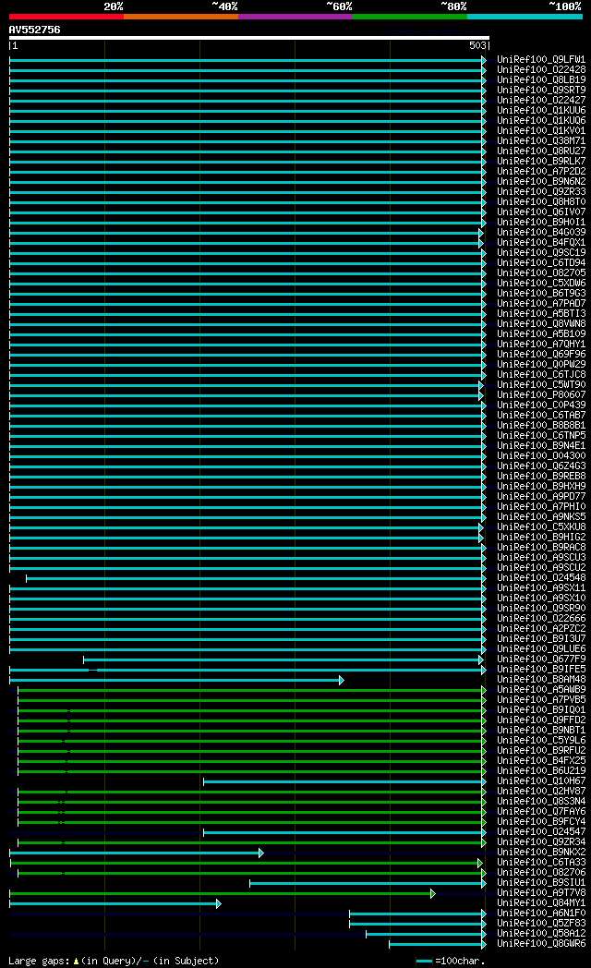Image resolution: width=591 pixels, height=968 pixels.
Task: Select label UniRef100_Q9ZR33
Action: point(541,192)
